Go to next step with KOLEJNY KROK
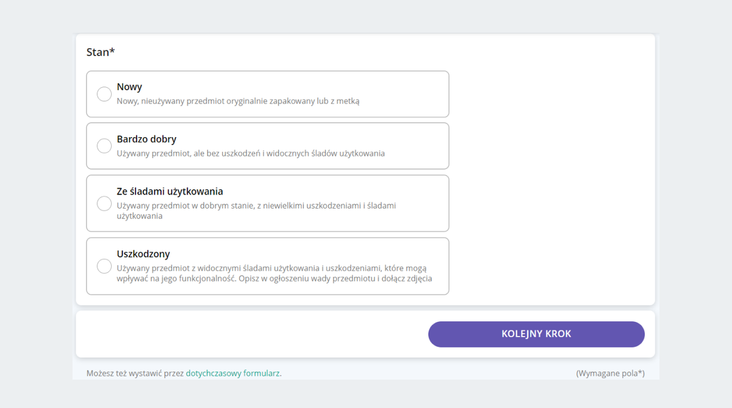 pos(536,334)
